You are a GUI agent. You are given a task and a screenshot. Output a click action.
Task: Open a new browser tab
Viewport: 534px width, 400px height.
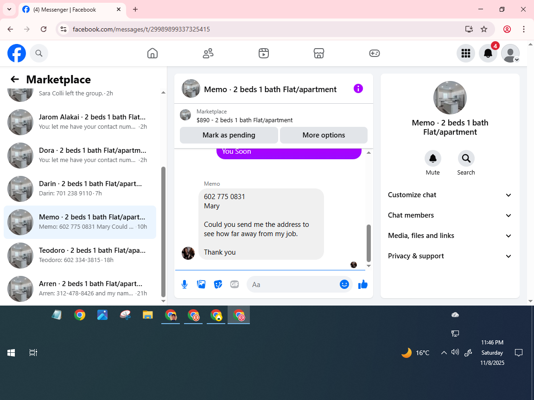[x=135, y=10]
